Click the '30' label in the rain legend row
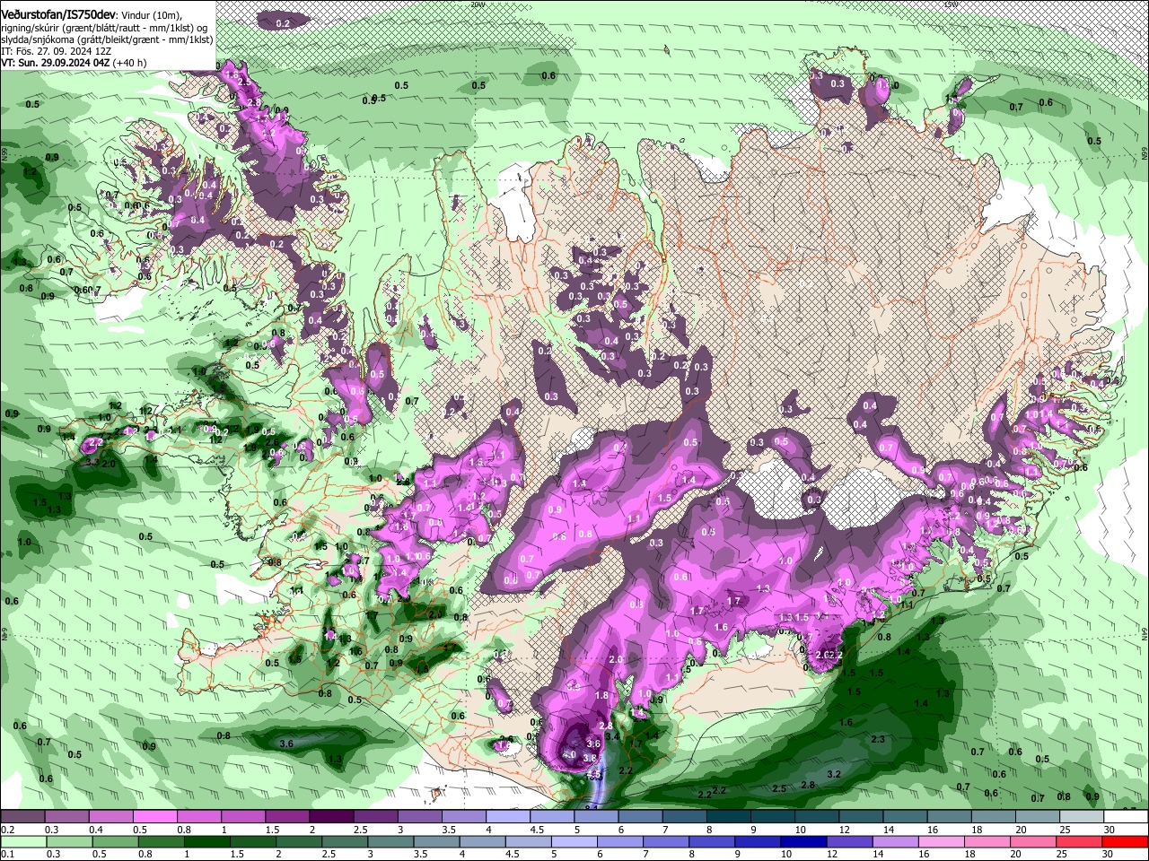 [1110, 854]
